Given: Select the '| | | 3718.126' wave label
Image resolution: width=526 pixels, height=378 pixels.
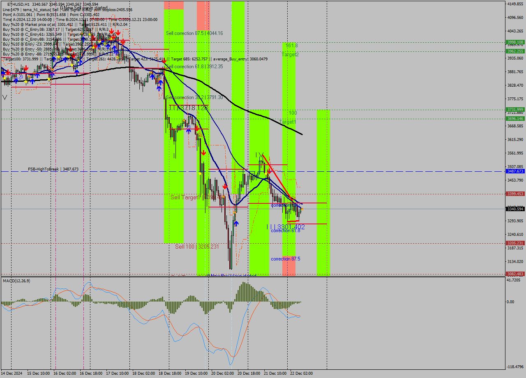Looking at the screenshot, I should click(x=189, y=108).
